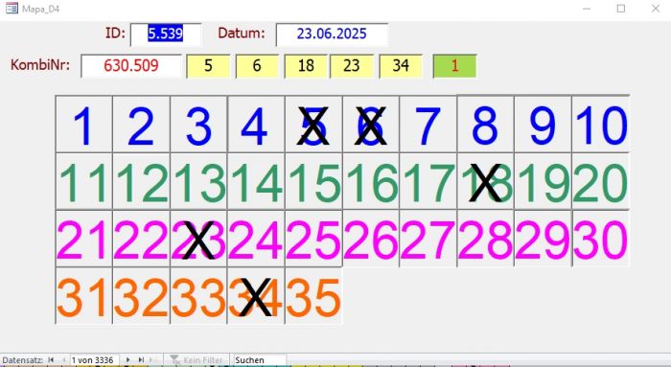Go to the next record arrow

point(127,360)
